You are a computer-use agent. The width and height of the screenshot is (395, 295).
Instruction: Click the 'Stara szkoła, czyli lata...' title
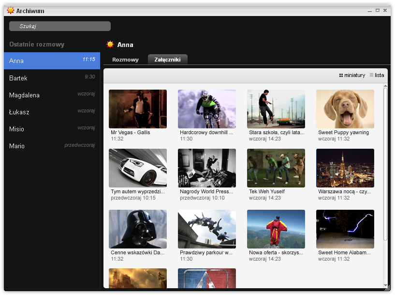(x=277, y=133)
